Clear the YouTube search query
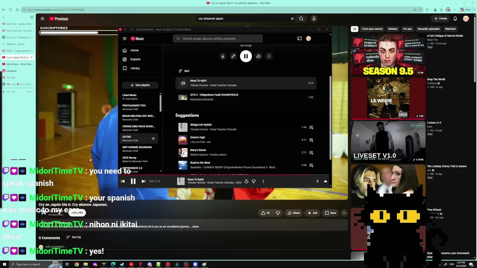The width and height of the screenshot is (477, 268). 292,19
